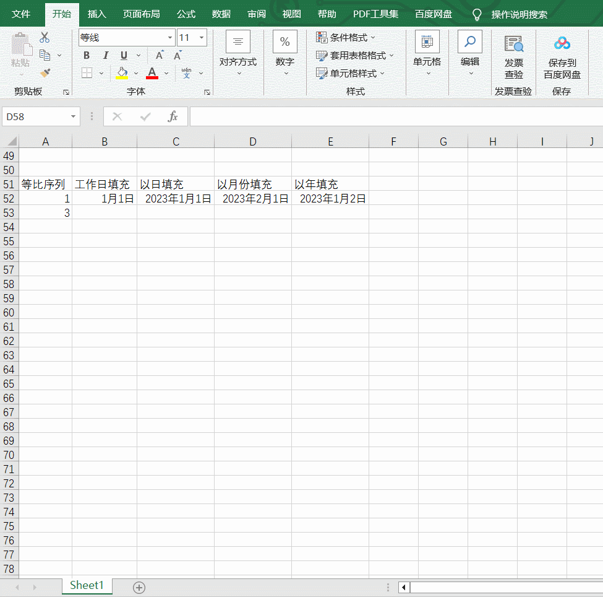Click the Conditional Formatting (条件格式) icon
Screen dimensions: 603x597
(x=322, y=37)
